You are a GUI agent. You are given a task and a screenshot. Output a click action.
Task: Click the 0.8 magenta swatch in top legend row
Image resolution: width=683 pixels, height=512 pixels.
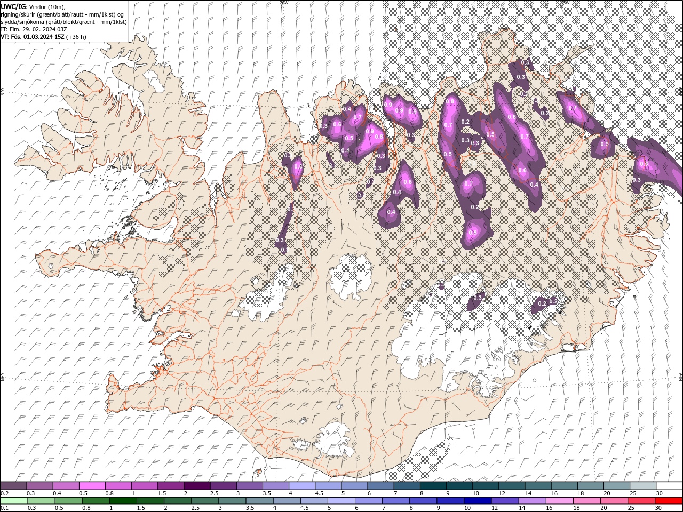pyautogui.click(x=118, y=486)
